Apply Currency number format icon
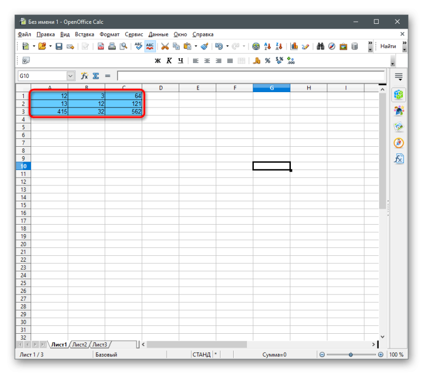The image size is (423, 374). 256,61
